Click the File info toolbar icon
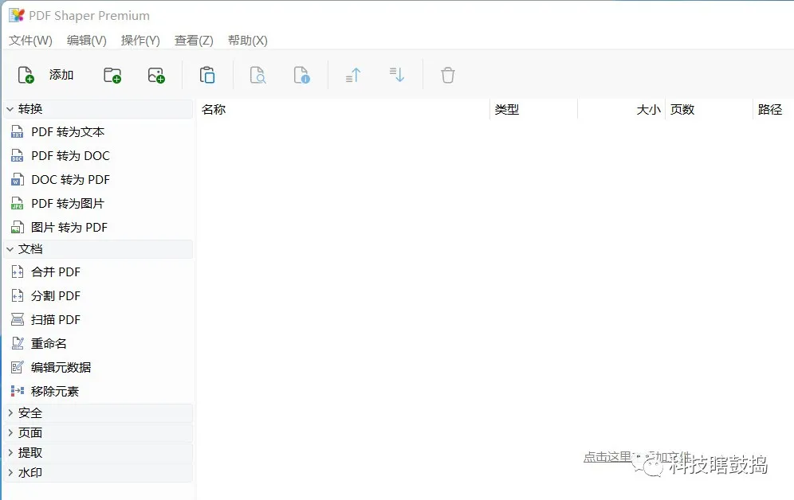The image size is (794, 500). click(302, 75)
